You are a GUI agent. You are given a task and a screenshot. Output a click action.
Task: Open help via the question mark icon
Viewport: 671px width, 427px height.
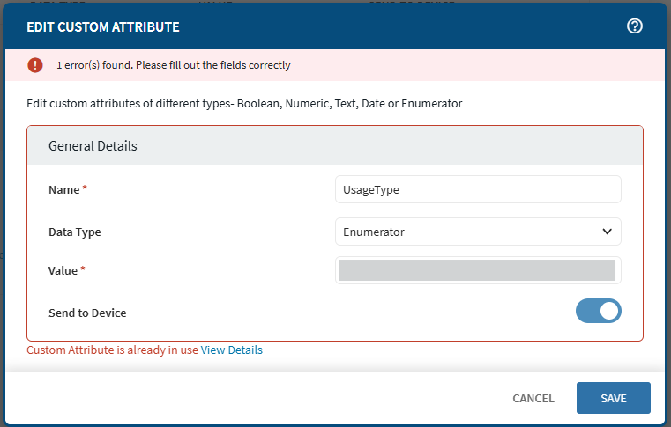[x=634, y=26]
